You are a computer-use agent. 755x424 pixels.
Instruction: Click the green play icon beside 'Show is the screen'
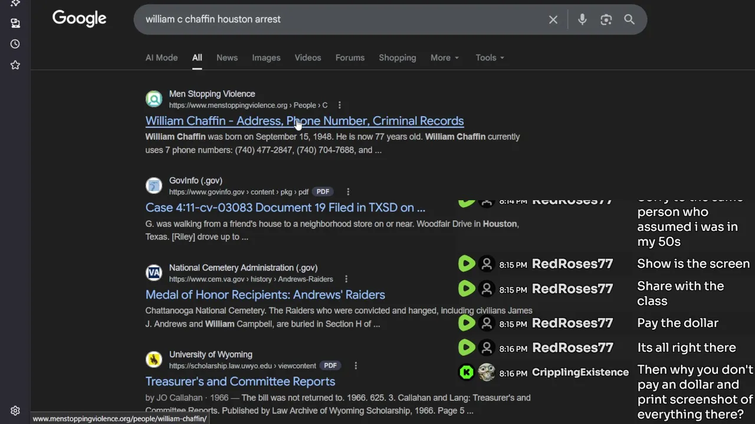(467, 264)
